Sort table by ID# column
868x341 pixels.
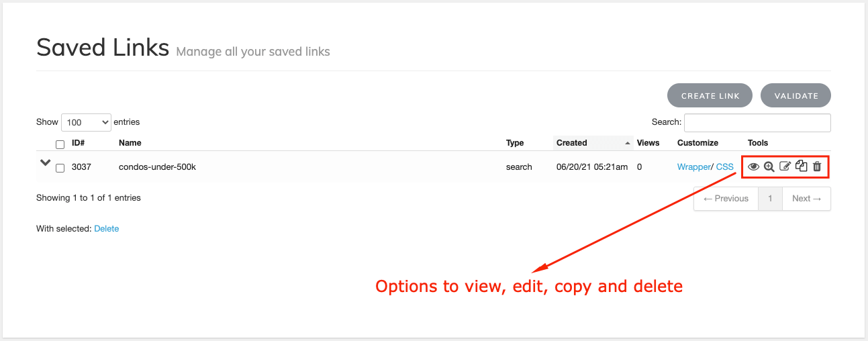tap(78, 143)
